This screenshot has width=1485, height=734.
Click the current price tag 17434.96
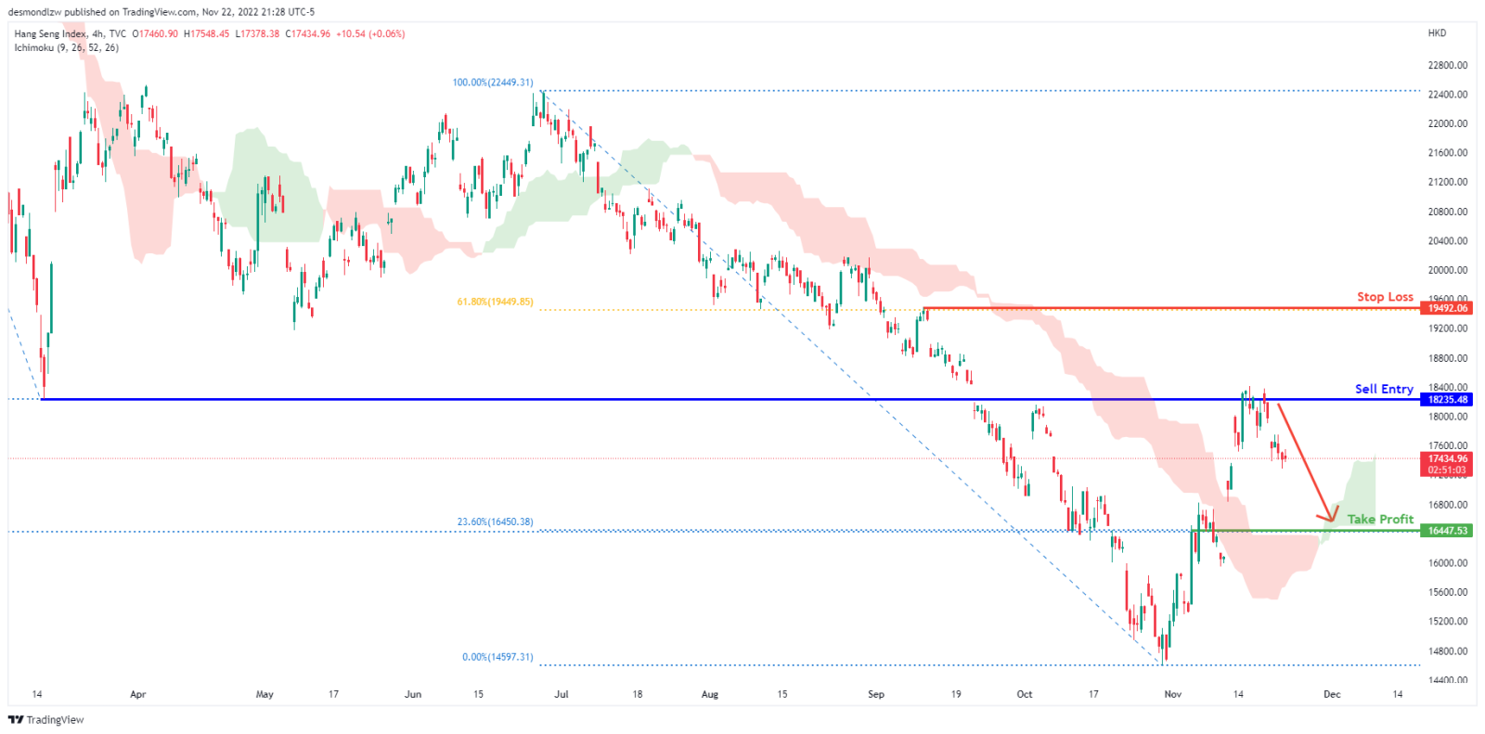pyautogui.click(x=1447, y=458)
